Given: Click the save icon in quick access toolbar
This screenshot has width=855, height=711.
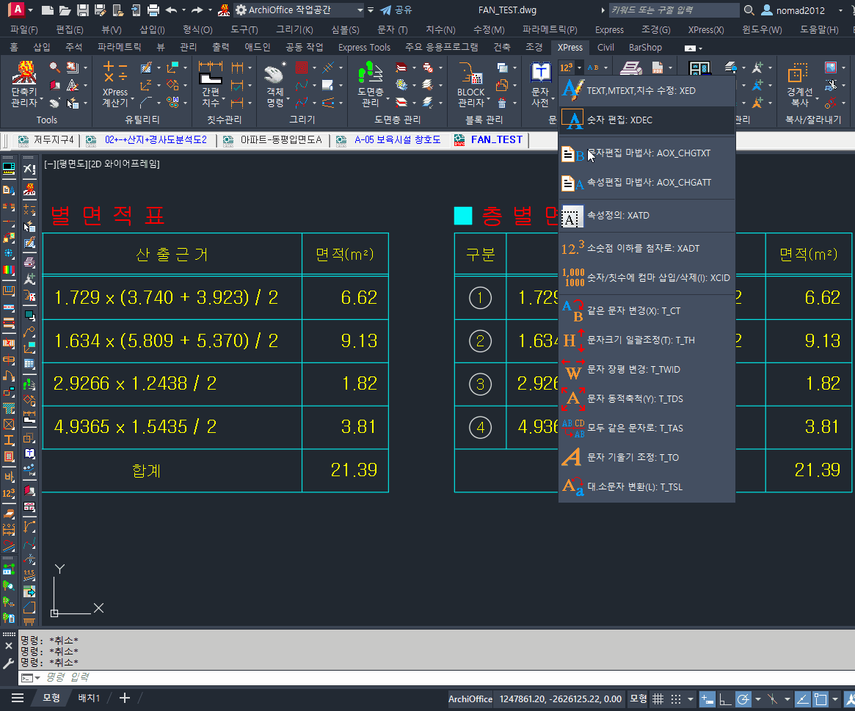Looking at the screenshot, I should tap(82, 10).
